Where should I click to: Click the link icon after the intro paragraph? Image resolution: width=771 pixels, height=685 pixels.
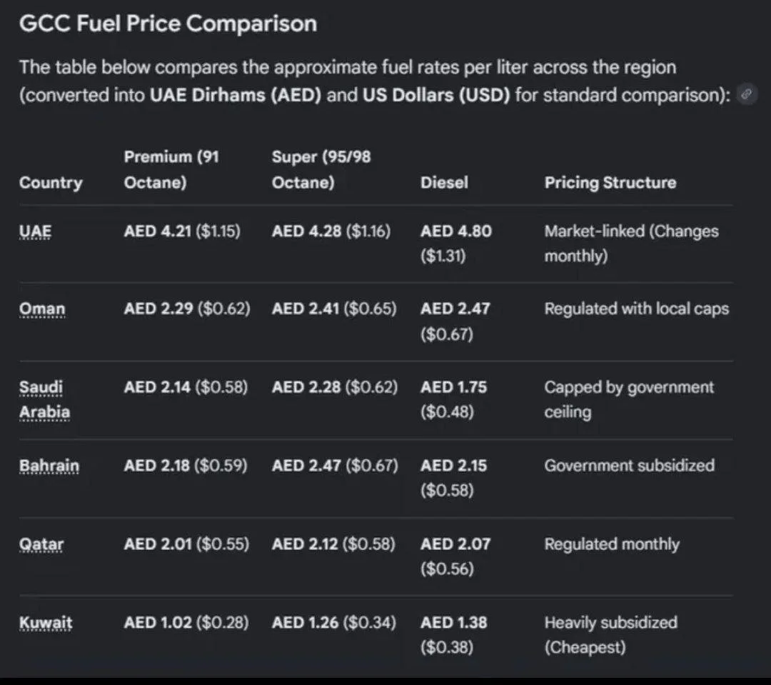click(747, 94)
